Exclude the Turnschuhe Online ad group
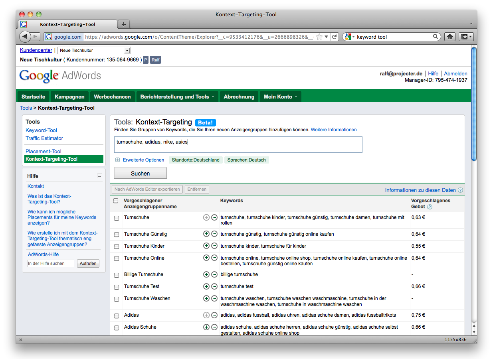The height and width of the screenshot is (359, 493). 214,258
